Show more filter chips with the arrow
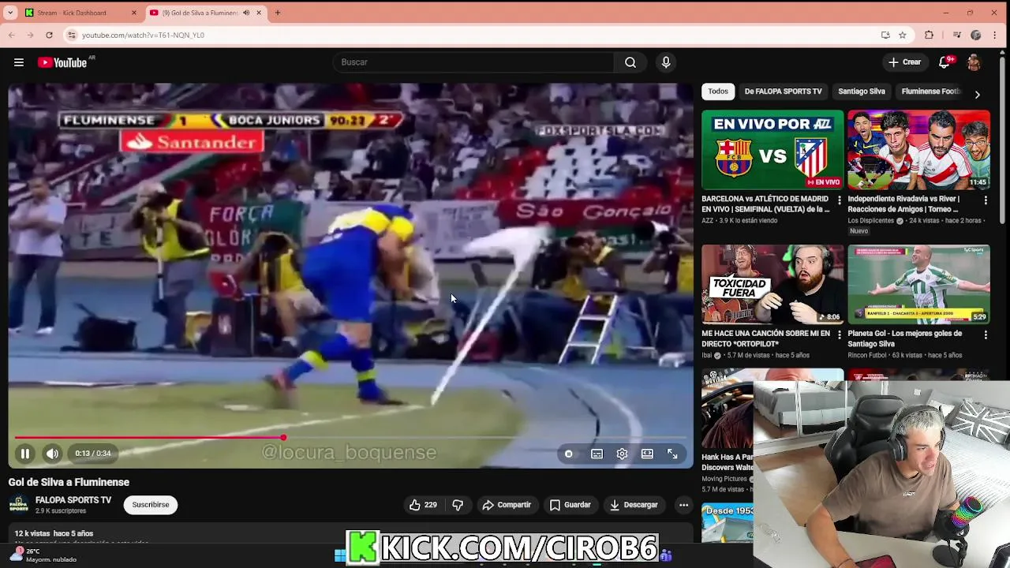The height and width of the screenshot is (568, 1010). [x=977, y=95]
